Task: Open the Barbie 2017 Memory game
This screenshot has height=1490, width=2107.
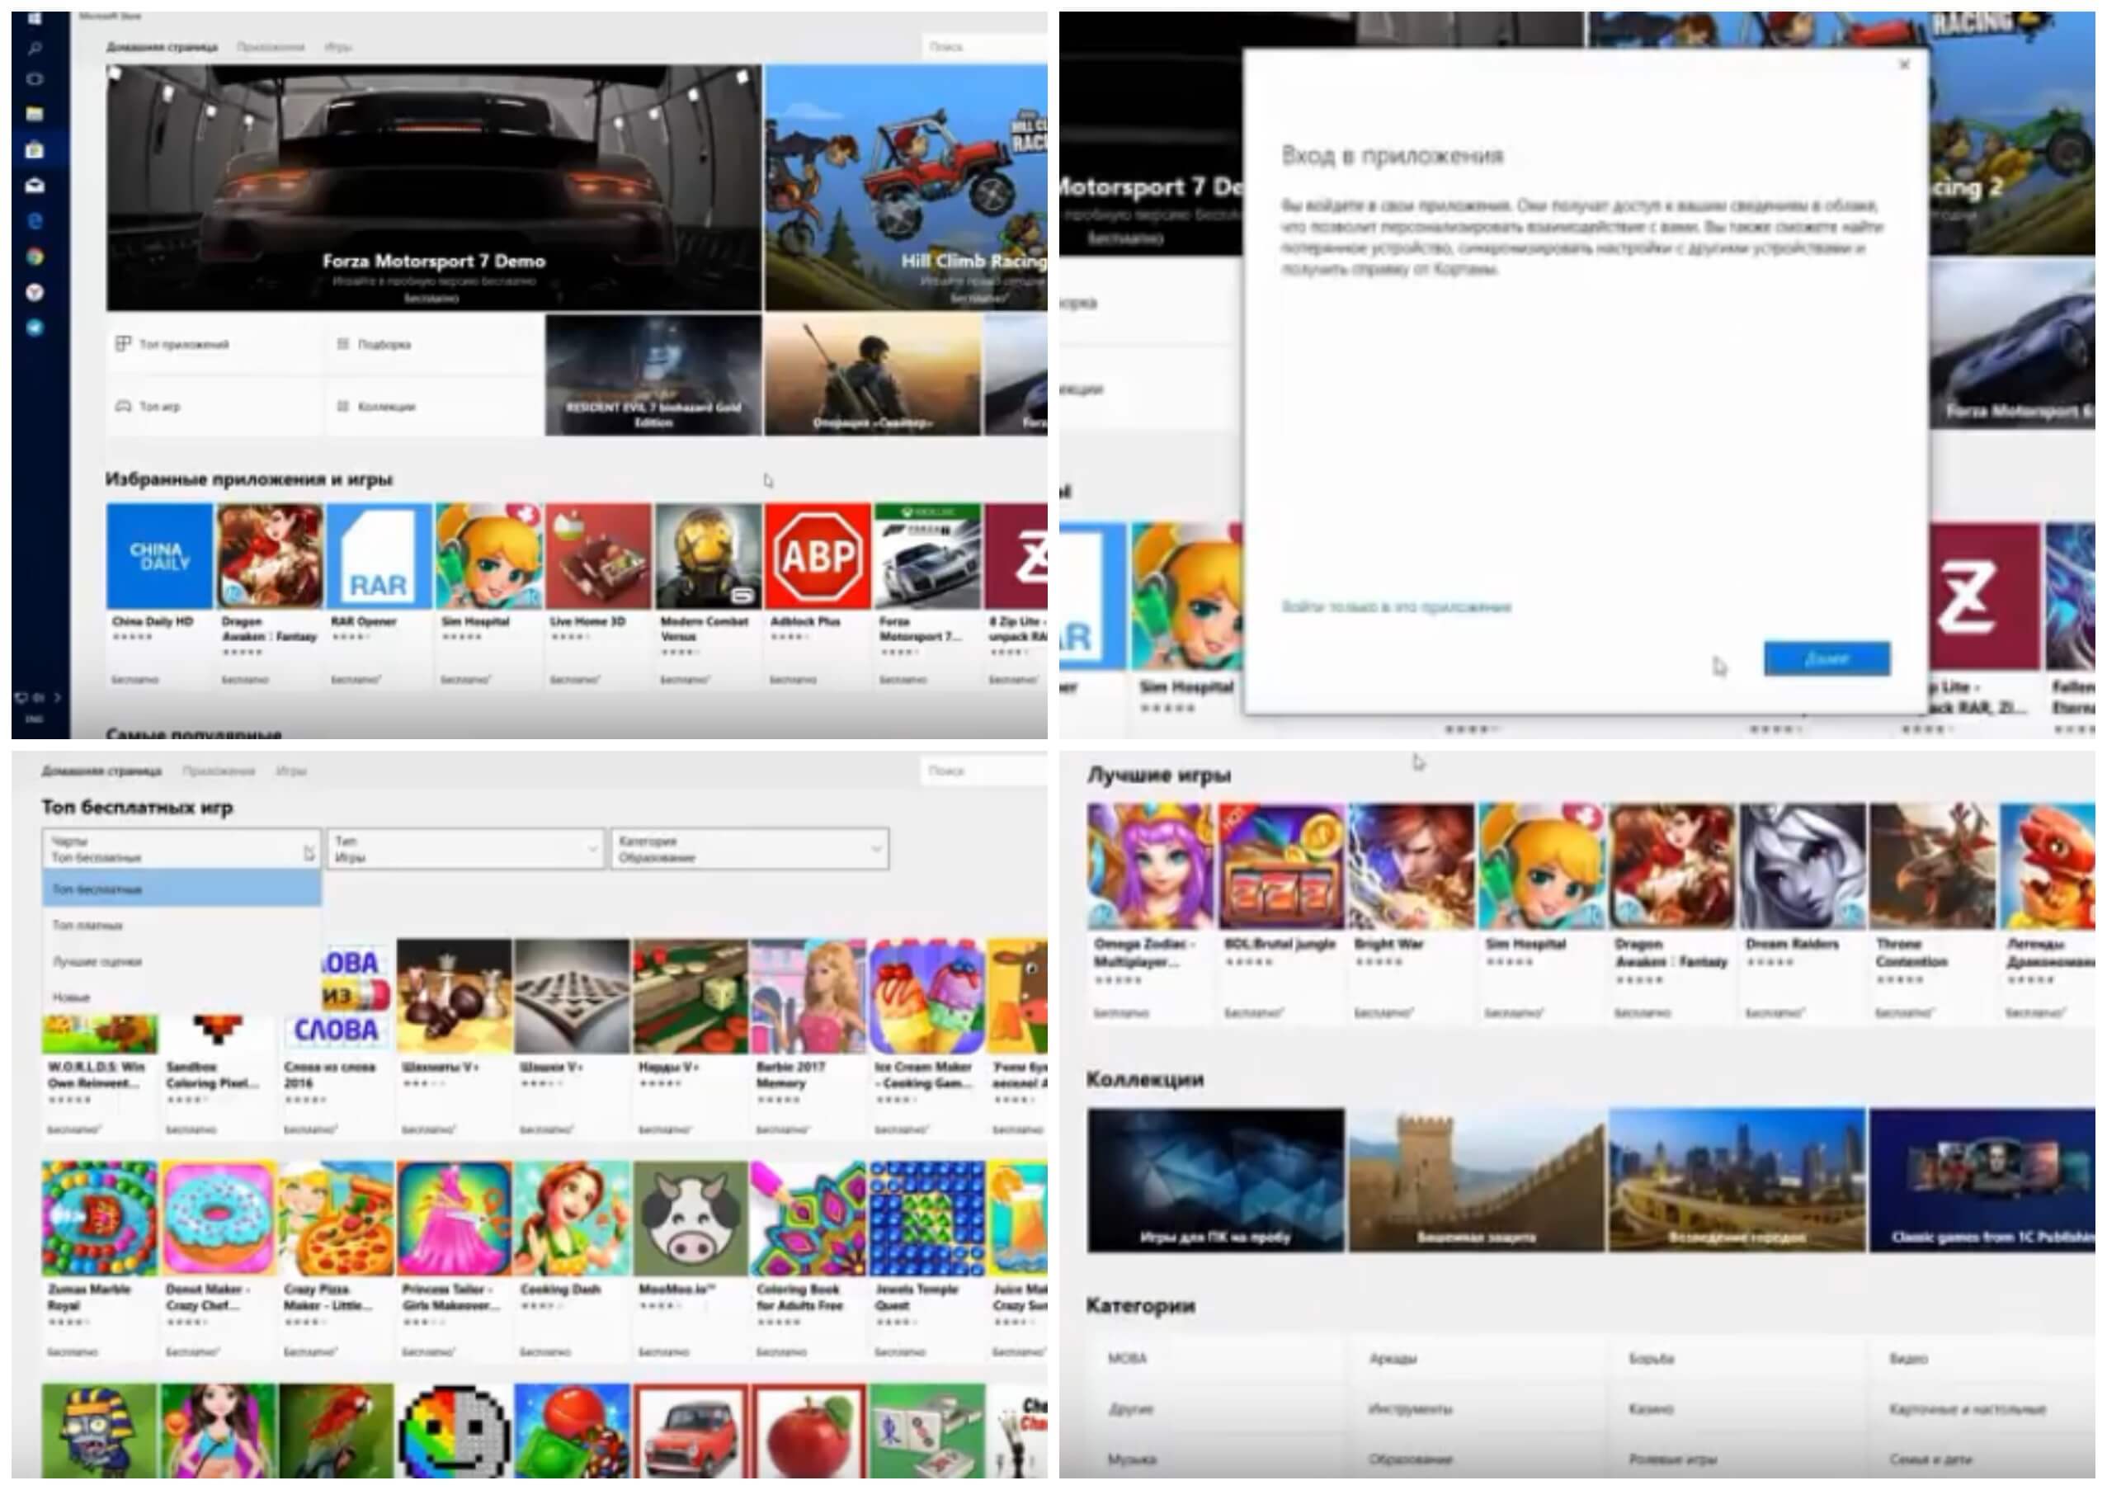Action: [808, 1039]
